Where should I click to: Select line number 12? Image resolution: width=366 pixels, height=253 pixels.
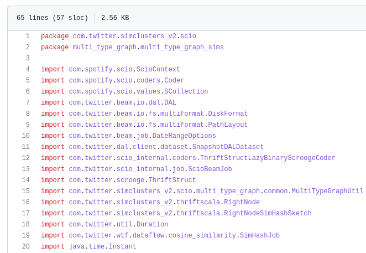25,158
